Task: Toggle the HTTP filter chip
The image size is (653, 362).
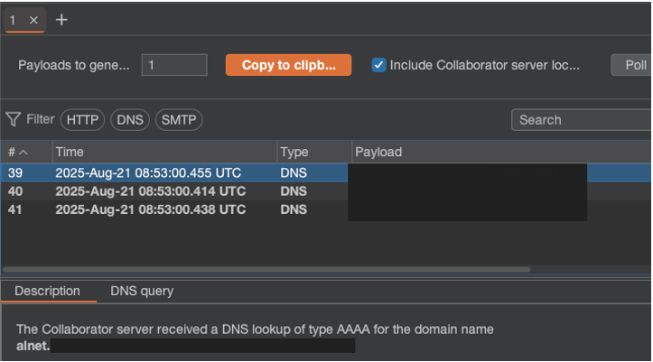Action: click(x=82, y=120)
